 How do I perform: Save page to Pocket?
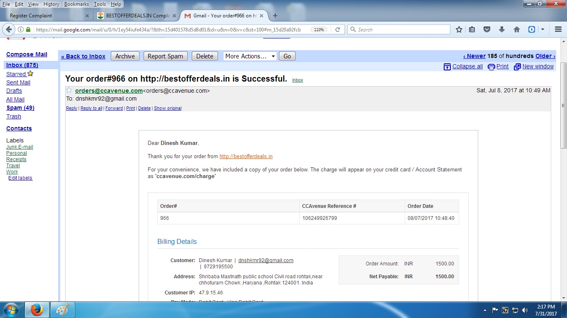click(487, 29)
